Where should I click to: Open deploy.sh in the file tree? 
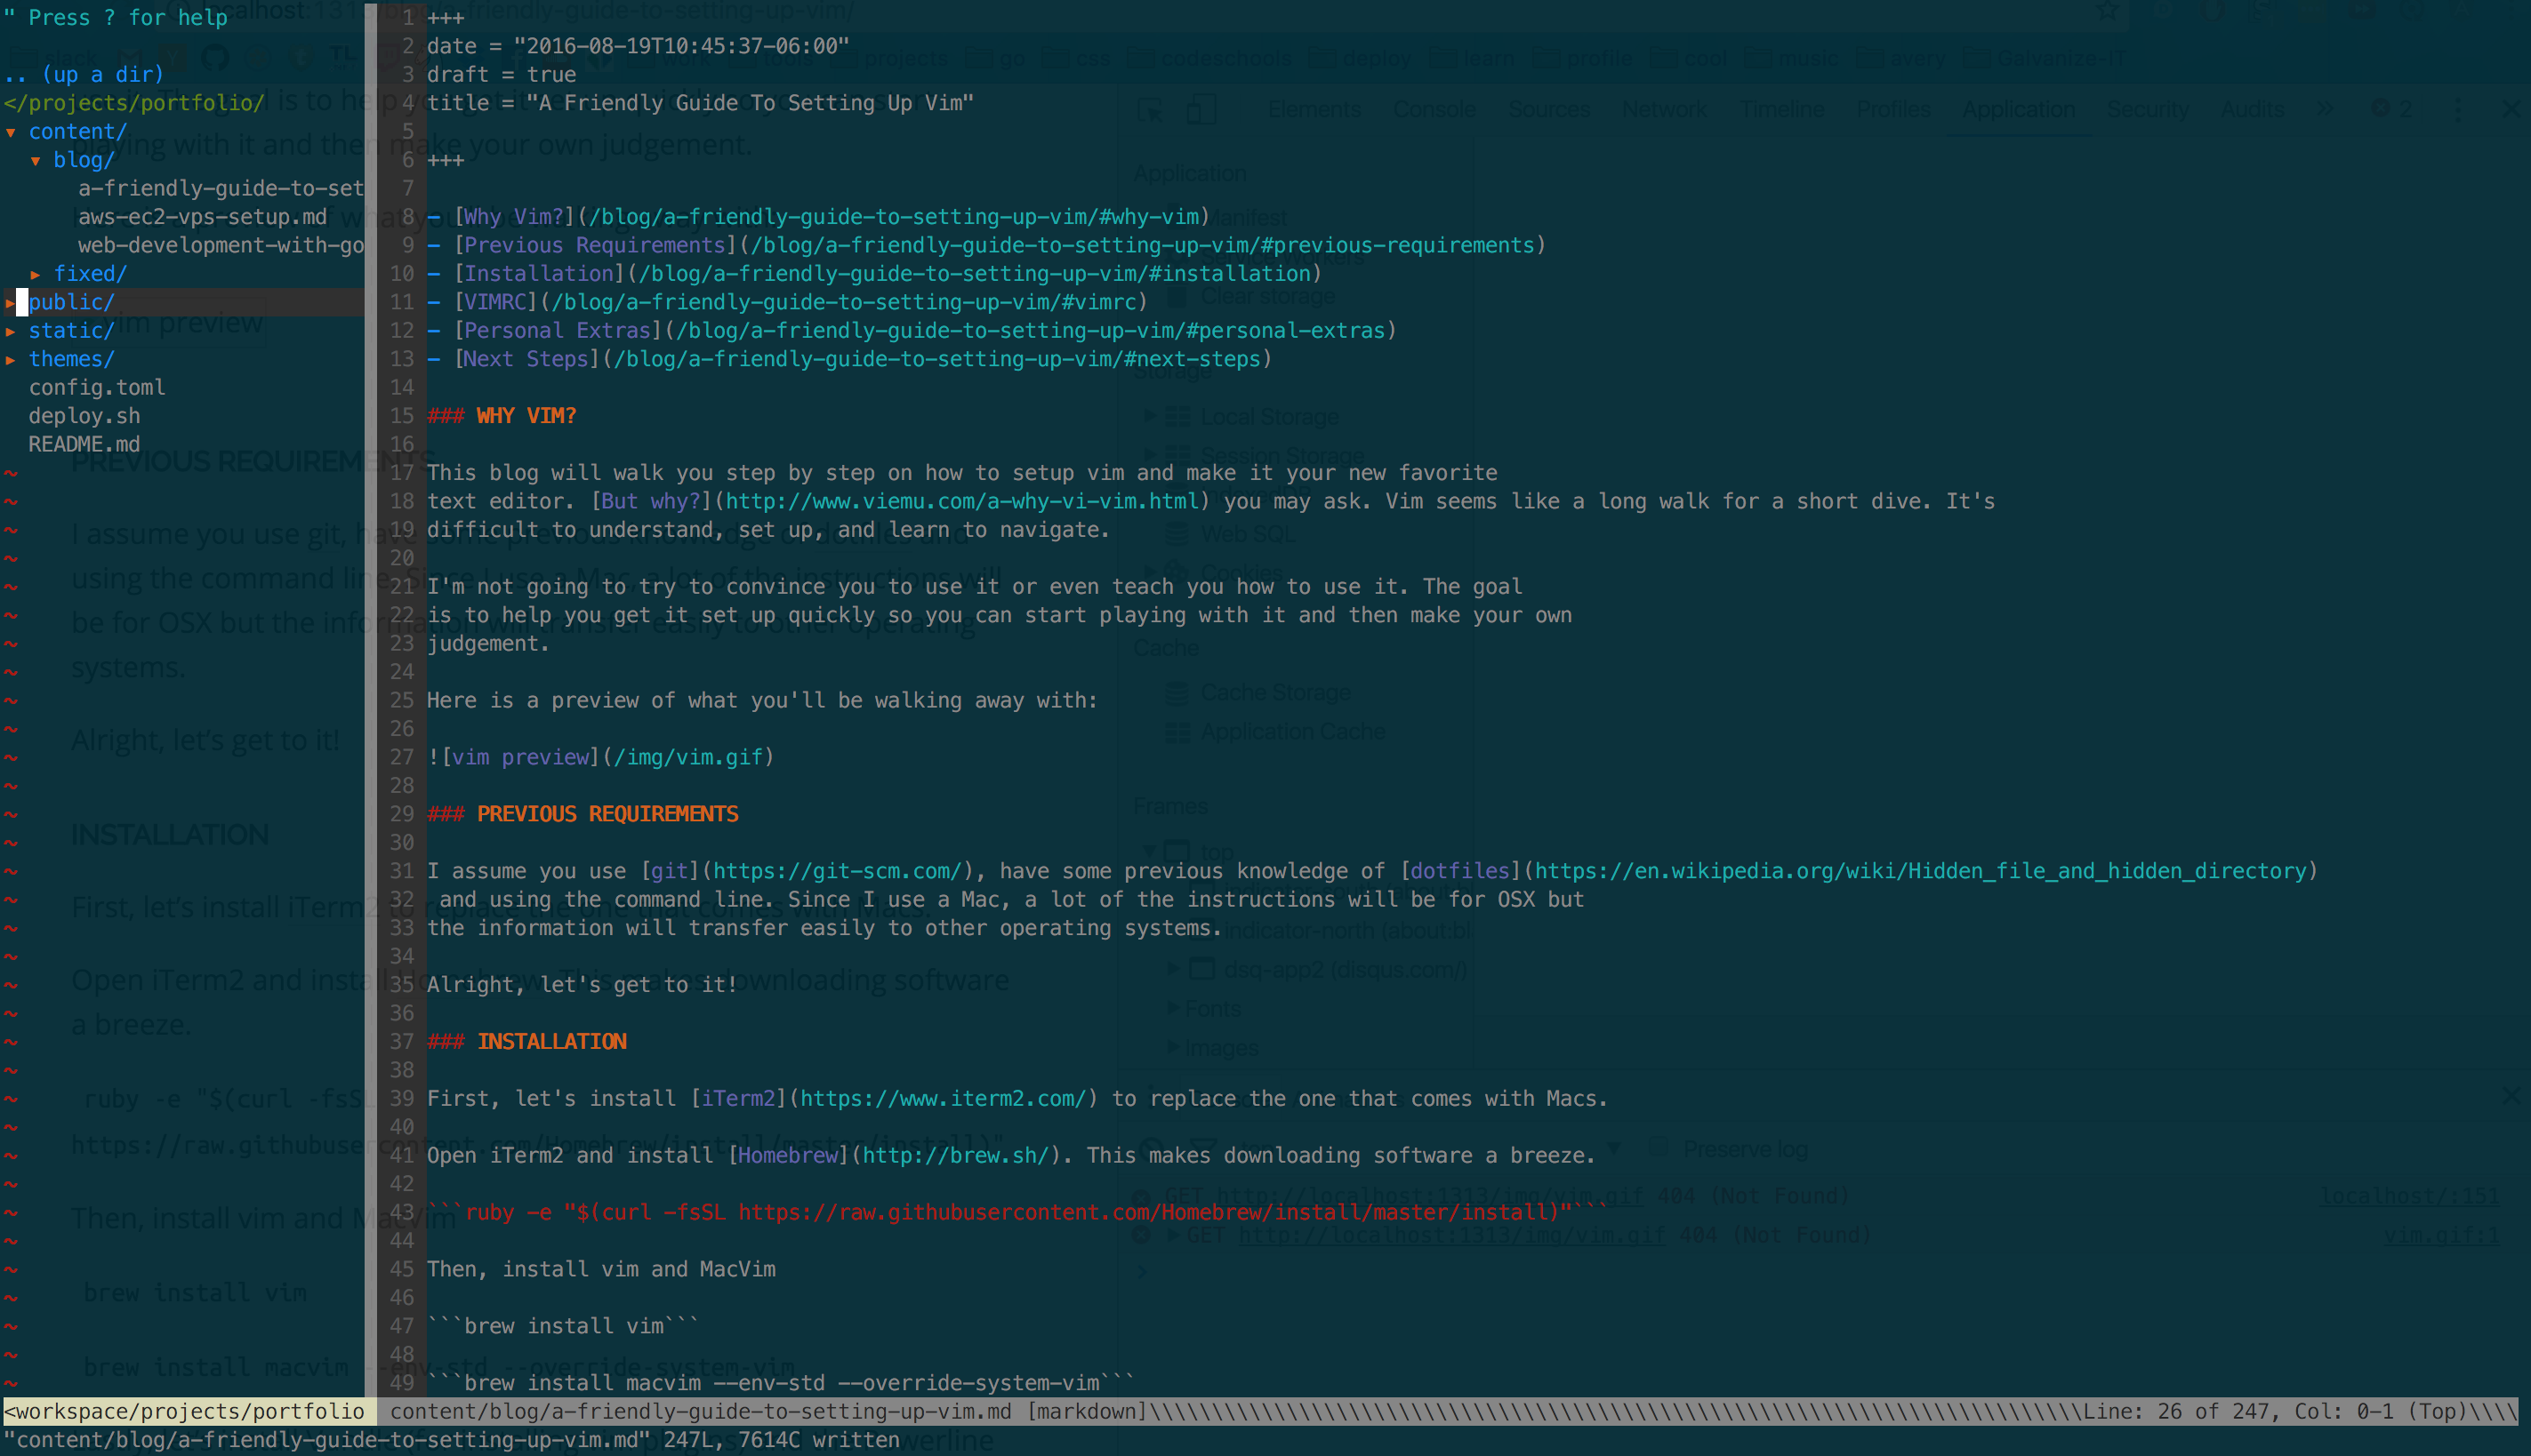(84, 416)
